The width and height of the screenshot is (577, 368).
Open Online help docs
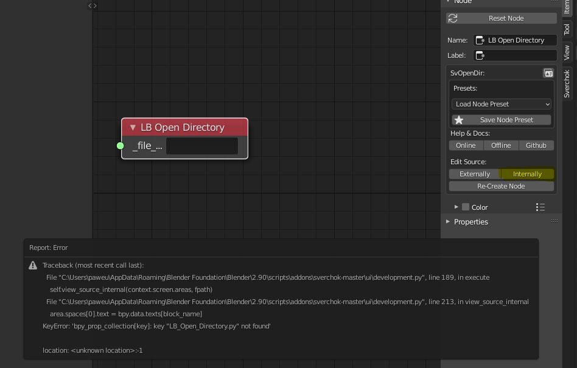click(466, 145)
